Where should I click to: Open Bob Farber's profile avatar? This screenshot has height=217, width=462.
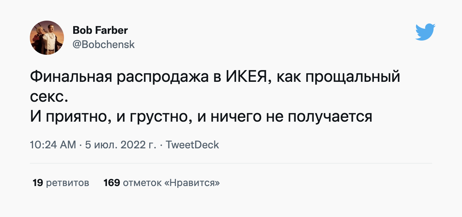tap(47, 37)
